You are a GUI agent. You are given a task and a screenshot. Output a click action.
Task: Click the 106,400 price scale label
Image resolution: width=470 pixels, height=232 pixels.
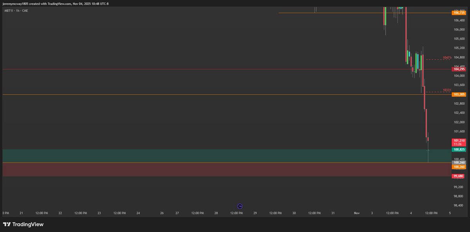(459, 20)
